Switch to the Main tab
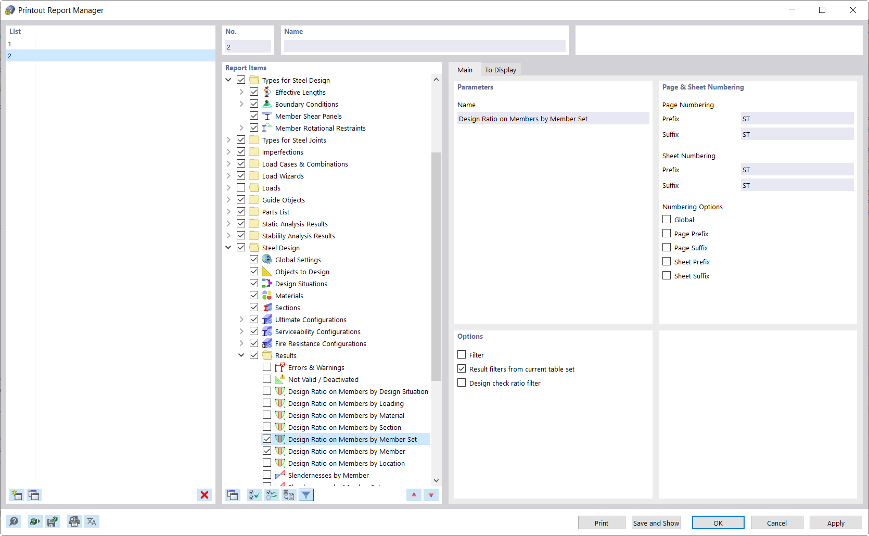The height and width of the screenshot is (536, 869). (x=465, y=70)
